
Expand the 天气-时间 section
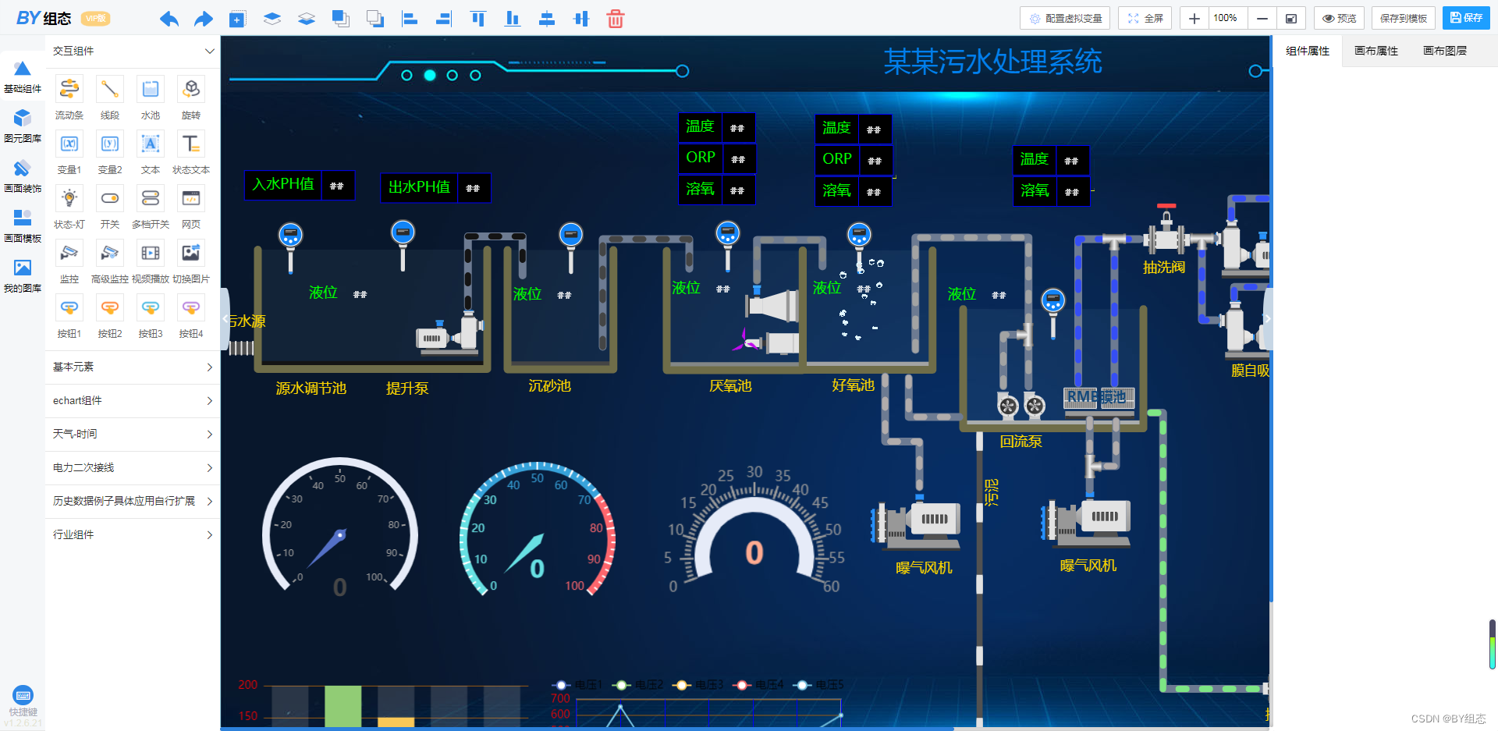133,434
